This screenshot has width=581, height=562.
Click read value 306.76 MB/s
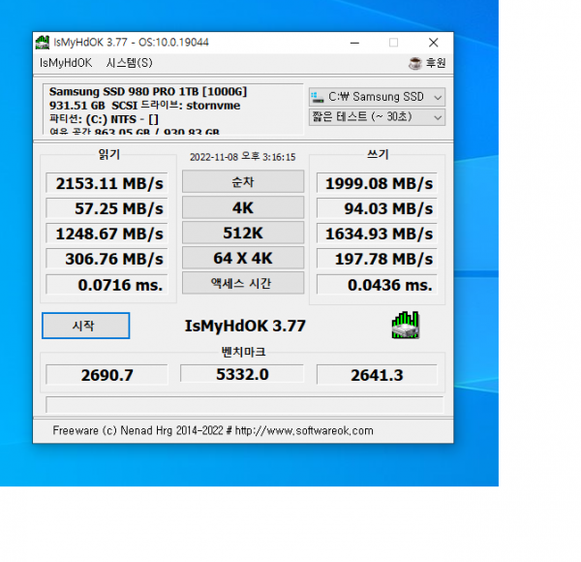(107, 259)
